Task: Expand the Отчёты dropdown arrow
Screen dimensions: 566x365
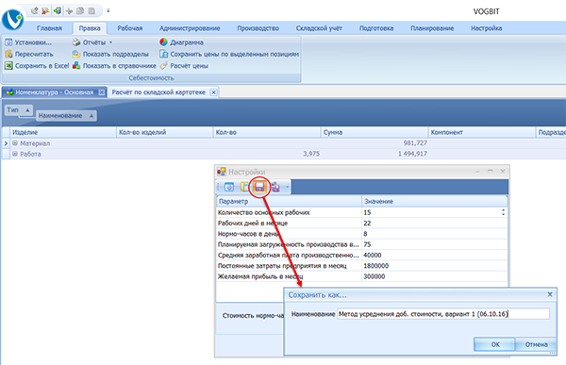Action: 110,42
